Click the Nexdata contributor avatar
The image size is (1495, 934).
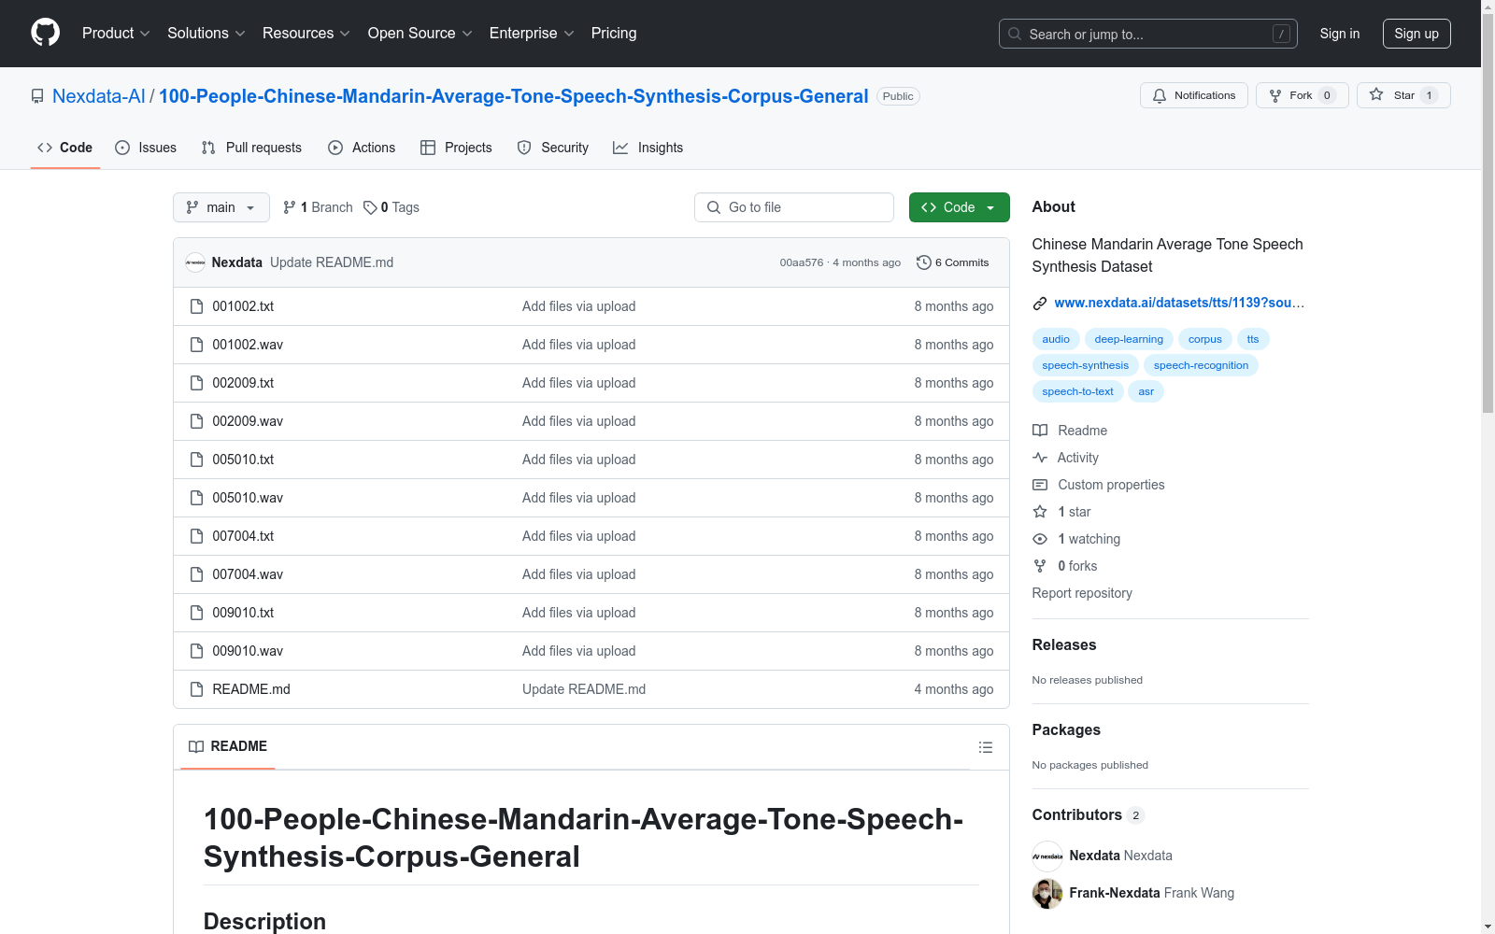tap(1047, 856)
